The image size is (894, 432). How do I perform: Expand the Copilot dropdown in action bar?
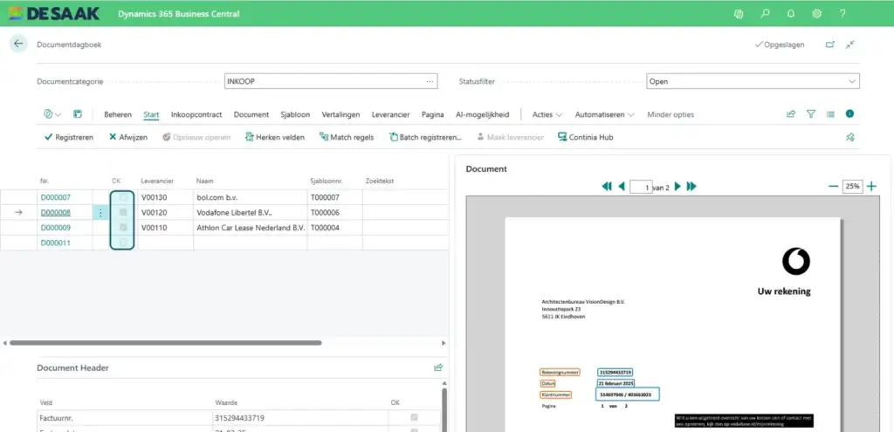(x=58, y=114)
